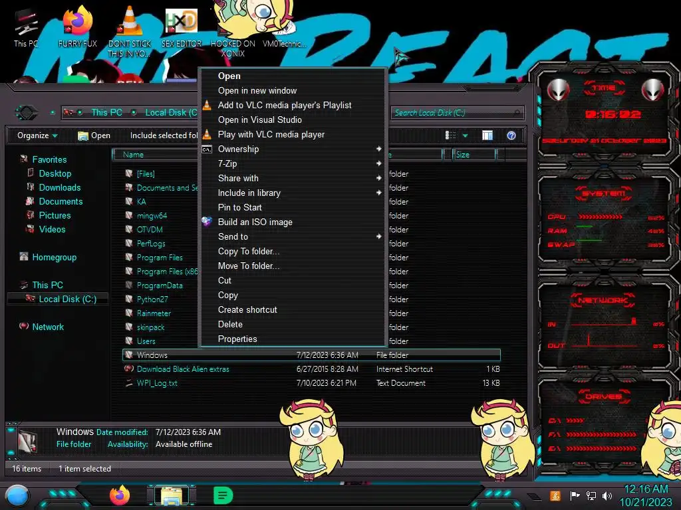Viewport: 681px width, 510px height.
Task: Click the blue help question mark icon
Action: 511,135
